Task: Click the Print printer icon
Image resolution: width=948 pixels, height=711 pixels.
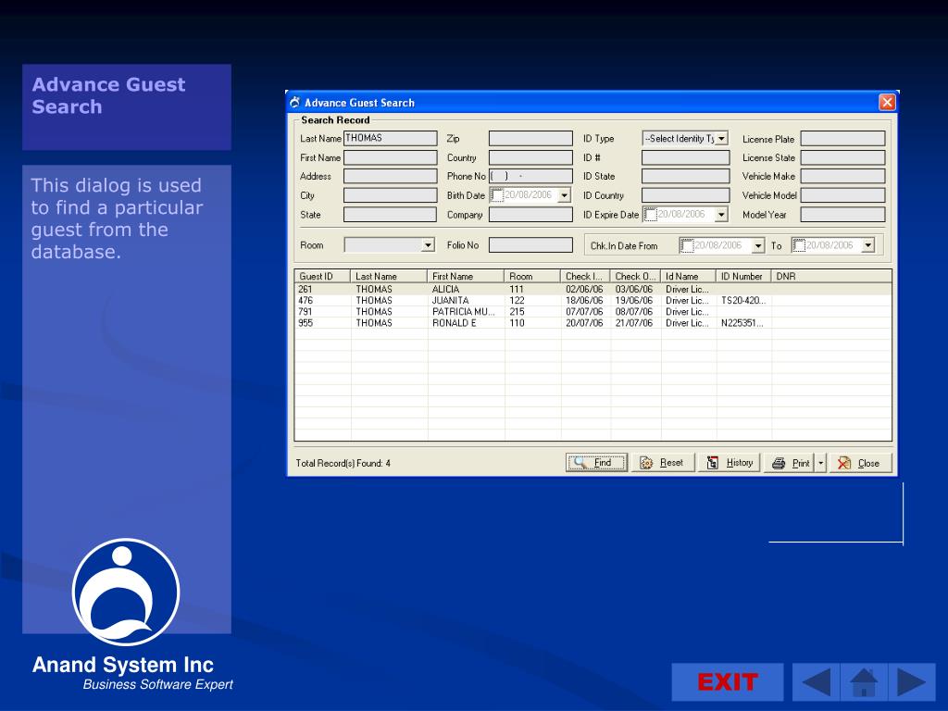Action: [779, 463]
